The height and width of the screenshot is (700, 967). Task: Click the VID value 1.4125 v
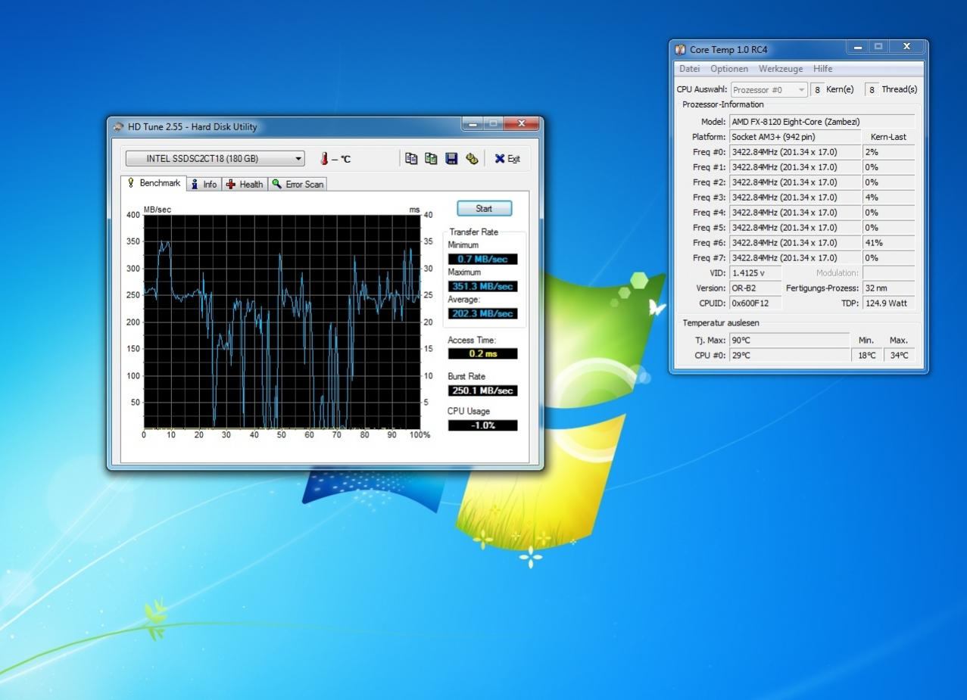[756, 273]
